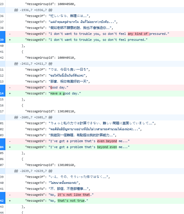Click MessageTH line on line 12
The width and height of the screenshot is (184, 214).
[x=56, y=76]
